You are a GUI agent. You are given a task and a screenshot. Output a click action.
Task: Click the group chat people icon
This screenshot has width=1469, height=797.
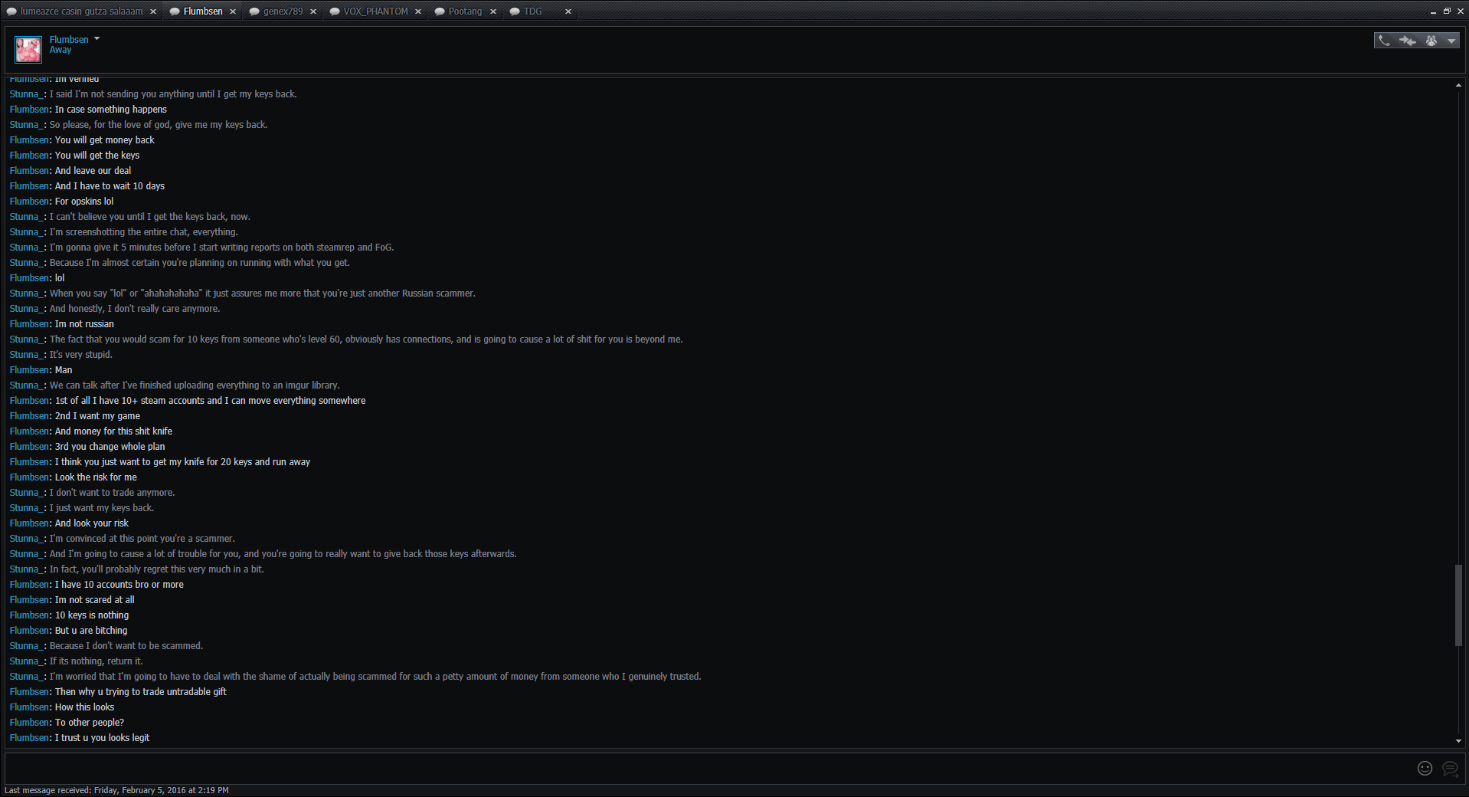click(x=1431, y=41)
